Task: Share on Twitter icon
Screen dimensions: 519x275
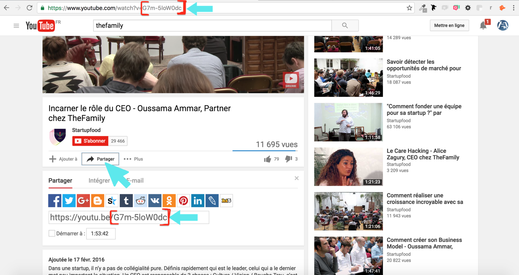Action: coord(69,201)
